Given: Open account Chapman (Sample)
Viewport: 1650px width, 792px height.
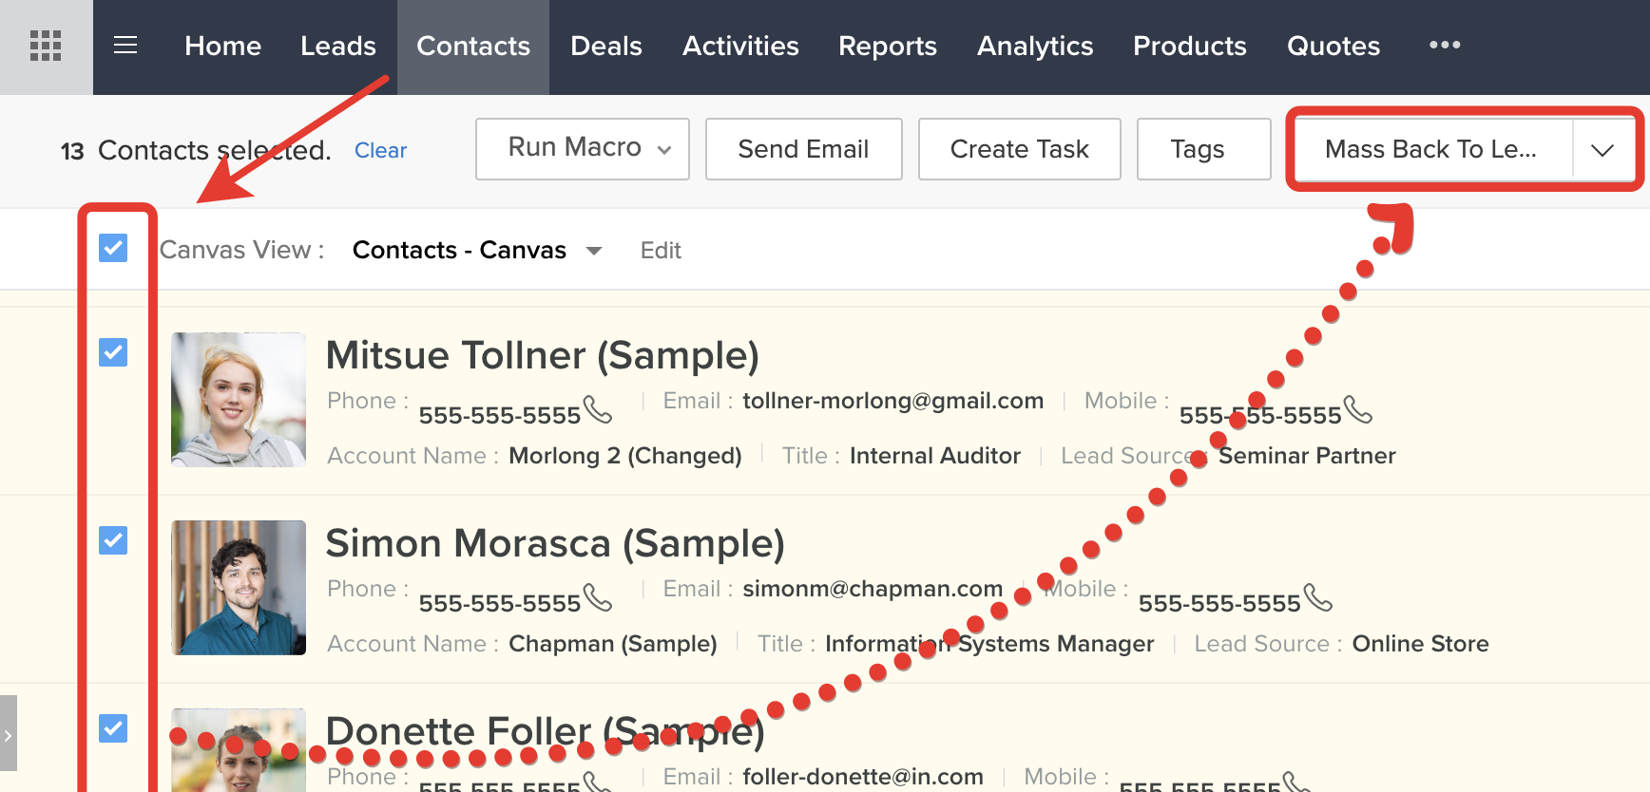Looking at the screenshot, I should (x=613, y=644).
